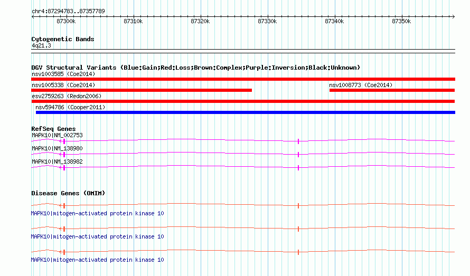Viewport: 470px width, 276px height.
Task: Click the 87340k ruler label
Action: [334, 21]
